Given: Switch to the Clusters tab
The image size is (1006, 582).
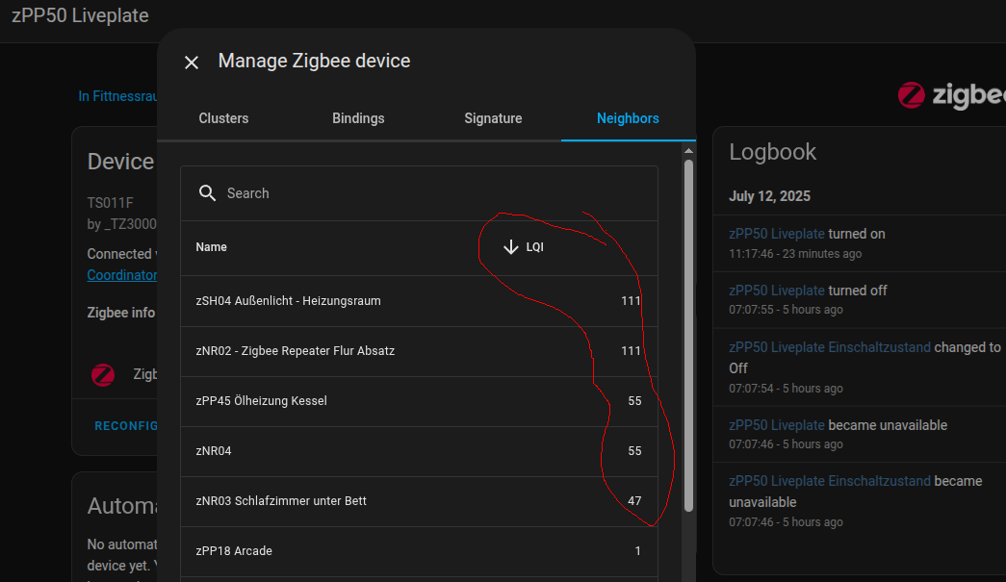Looking at the screenshot, I should coord(223,118).
